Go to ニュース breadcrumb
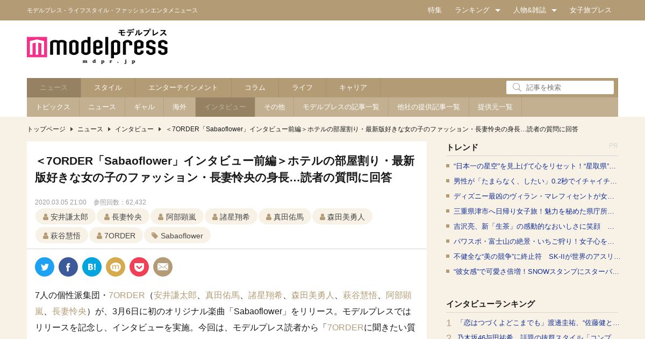Screen dimensions: 645x339 pos(90,129)
